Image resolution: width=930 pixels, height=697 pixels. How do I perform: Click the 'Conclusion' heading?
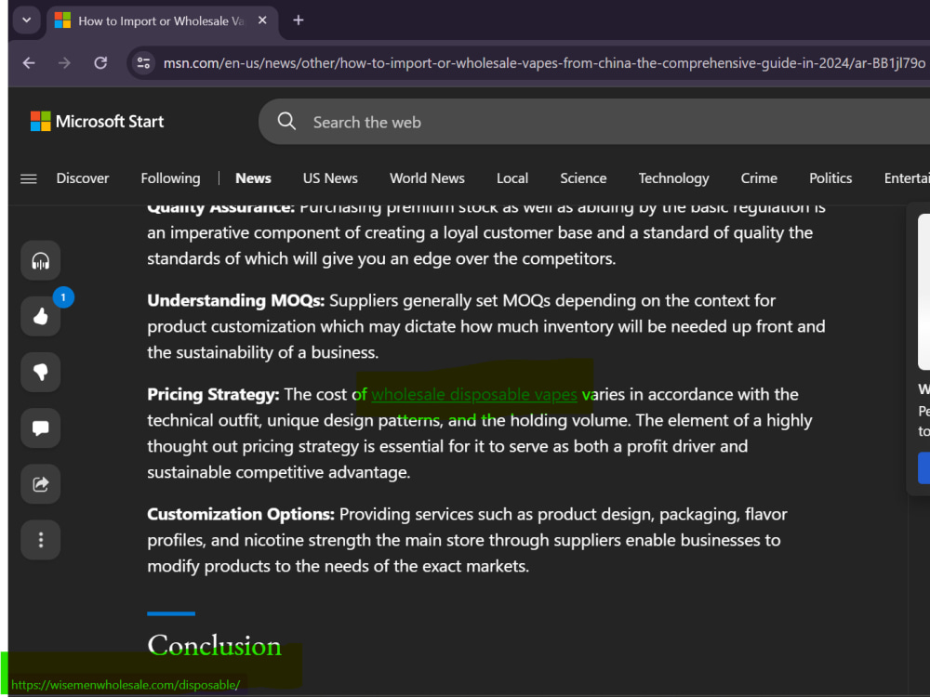214,646
